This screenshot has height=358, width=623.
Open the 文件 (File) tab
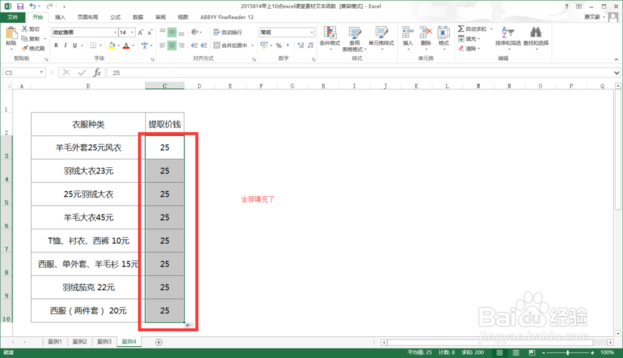point(12,17)
